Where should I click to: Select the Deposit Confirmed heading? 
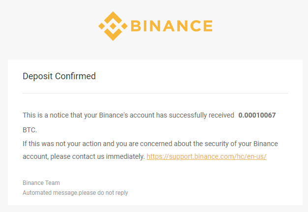[x=59, y=76]
